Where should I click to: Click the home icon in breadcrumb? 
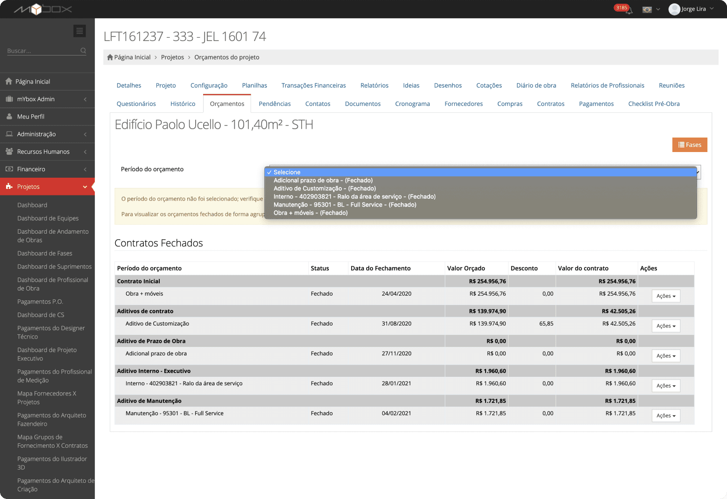pos(110,57)
